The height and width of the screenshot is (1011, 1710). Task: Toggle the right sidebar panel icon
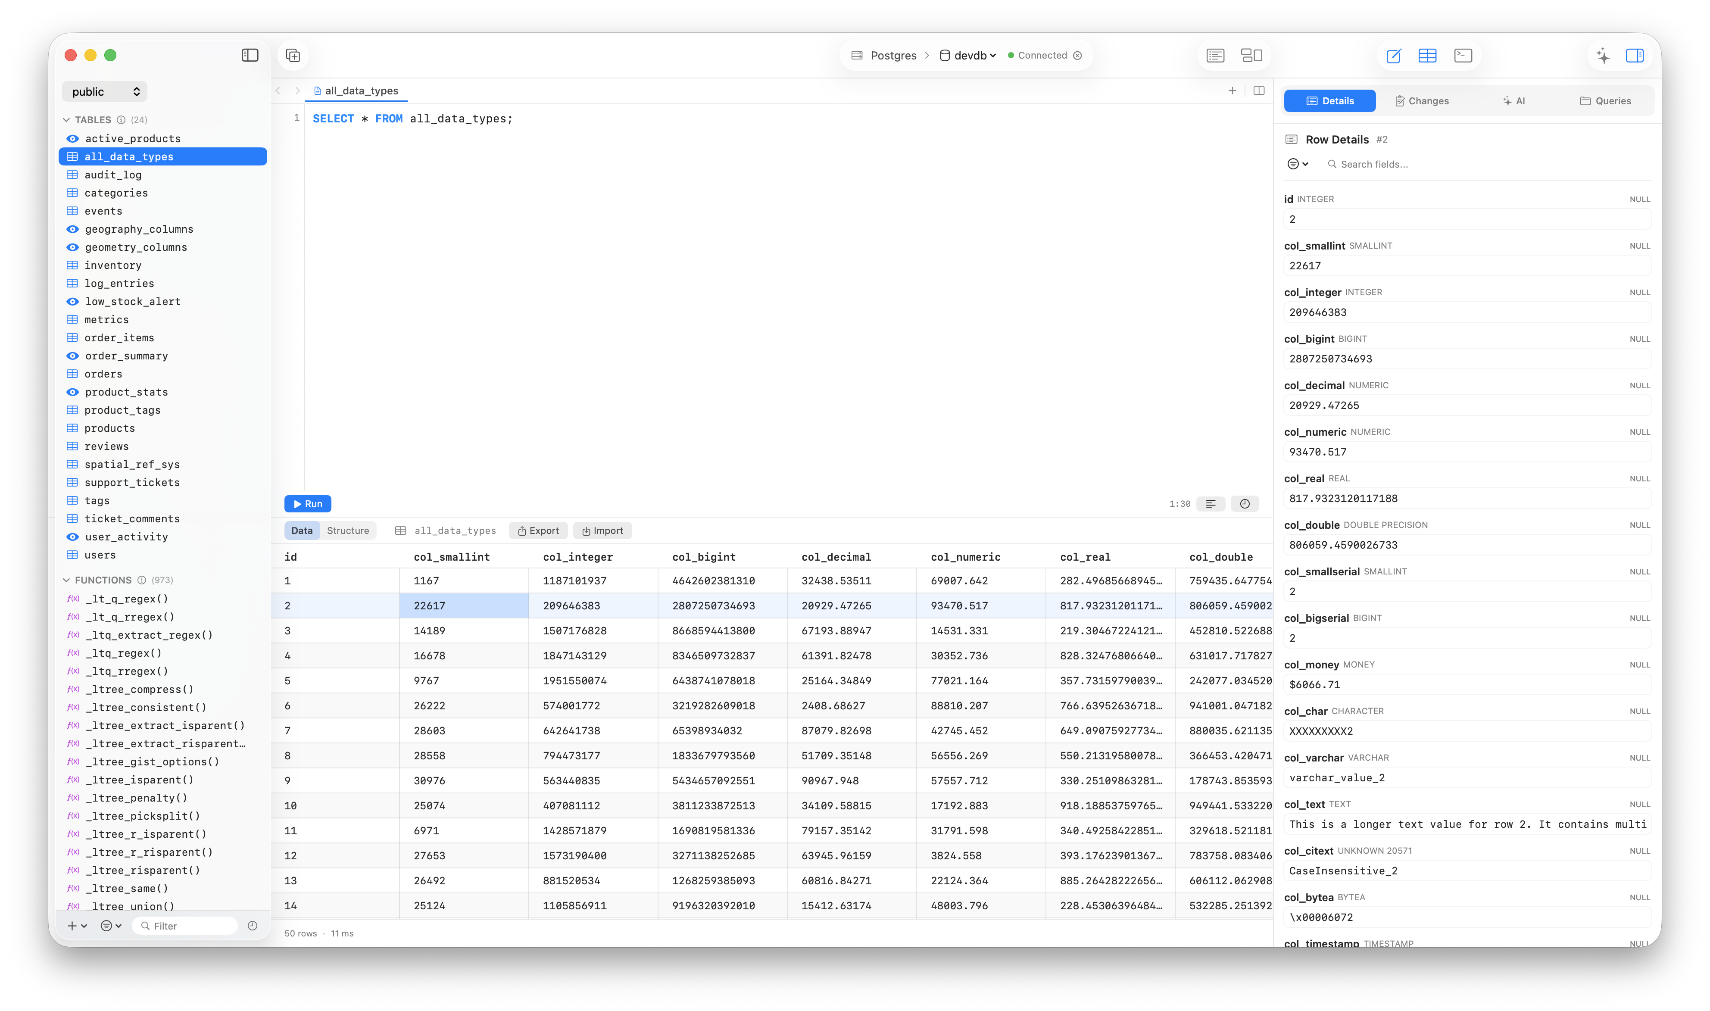coord(1636,55)
